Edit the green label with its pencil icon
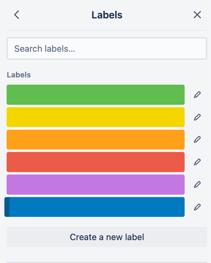The height and width of the screenshot is (263, 211). coord(197,95)
